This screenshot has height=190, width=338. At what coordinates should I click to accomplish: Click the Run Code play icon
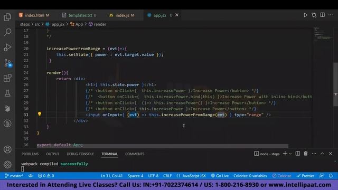[305, 15]
